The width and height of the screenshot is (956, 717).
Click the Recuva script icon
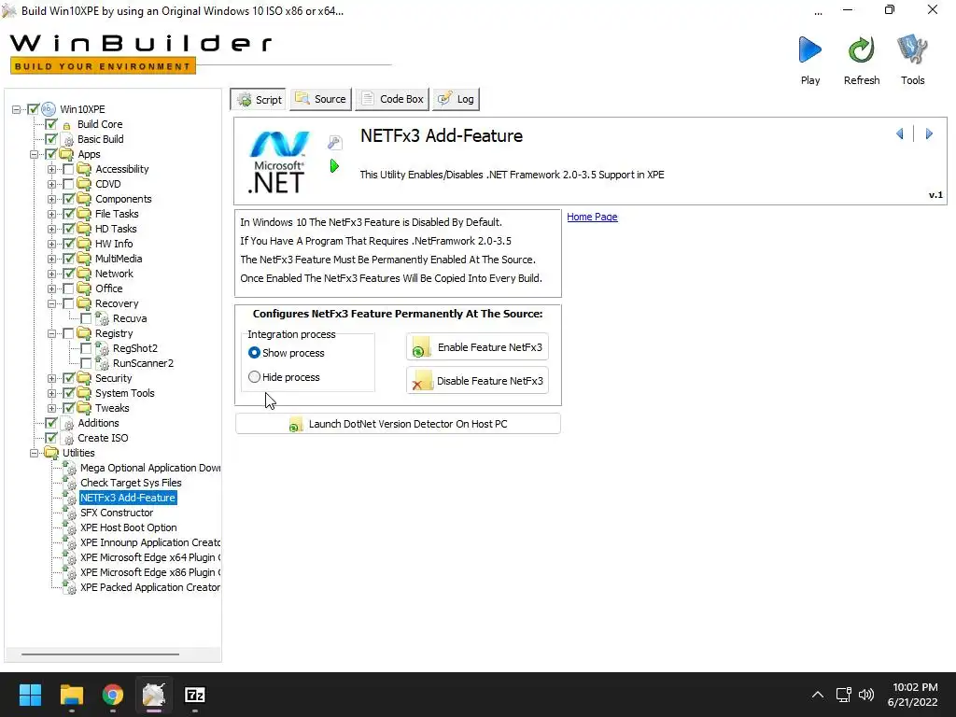click(103, 318)
